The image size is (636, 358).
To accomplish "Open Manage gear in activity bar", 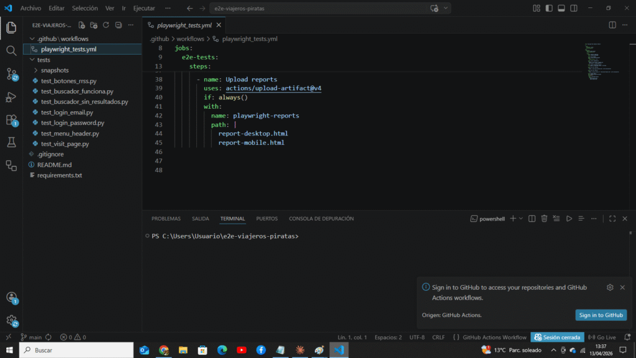I will 11,321.
